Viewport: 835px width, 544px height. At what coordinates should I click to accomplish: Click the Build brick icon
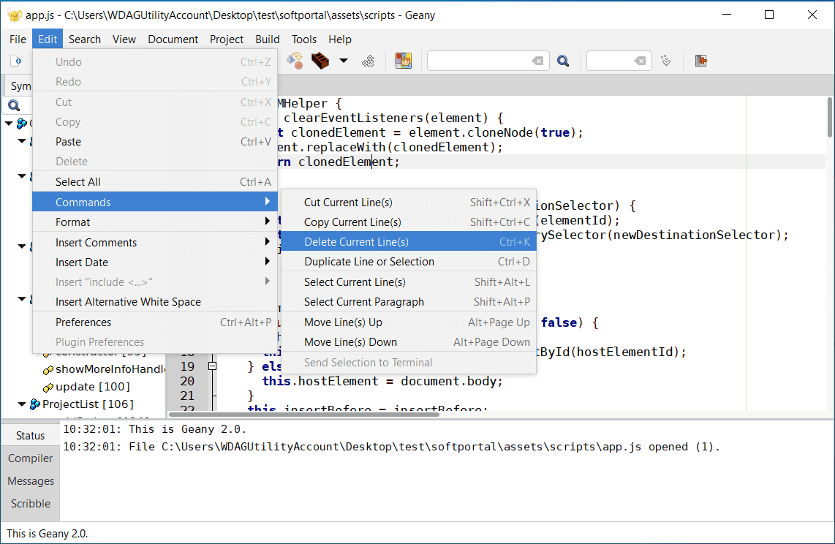pos(320,61)
